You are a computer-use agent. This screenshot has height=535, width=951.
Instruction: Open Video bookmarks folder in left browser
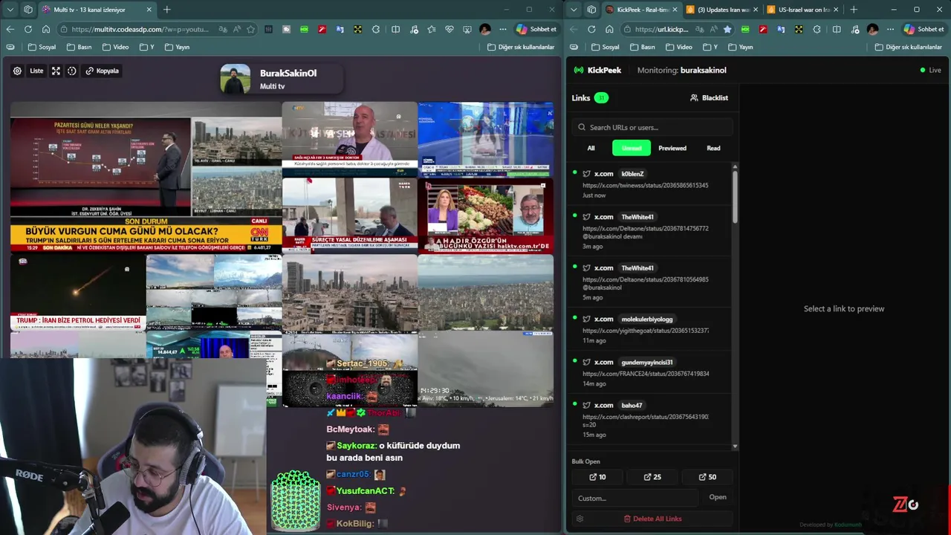(115, 47)
